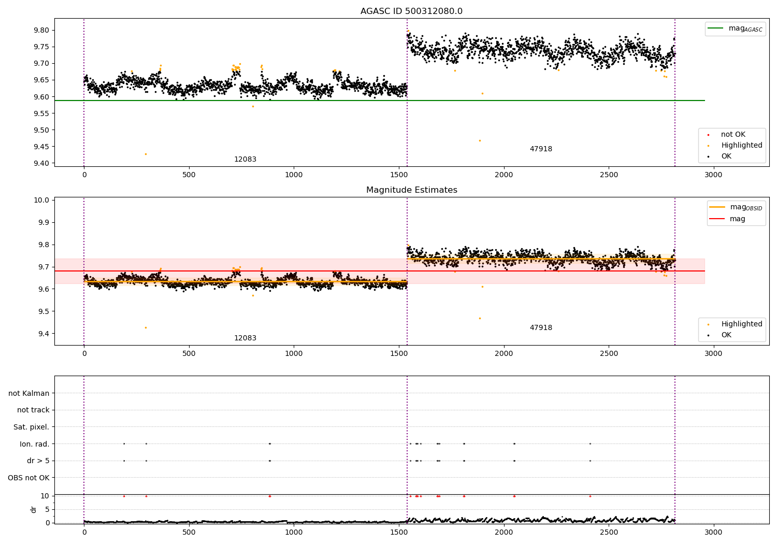Click the "Sat. pixel." axis label

(32, 427)
